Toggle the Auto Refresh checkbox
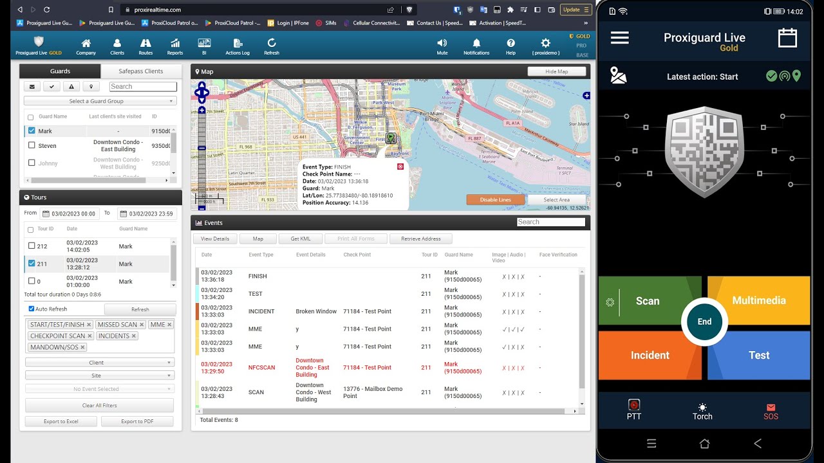The image size is (824, 463). [32, 309]
